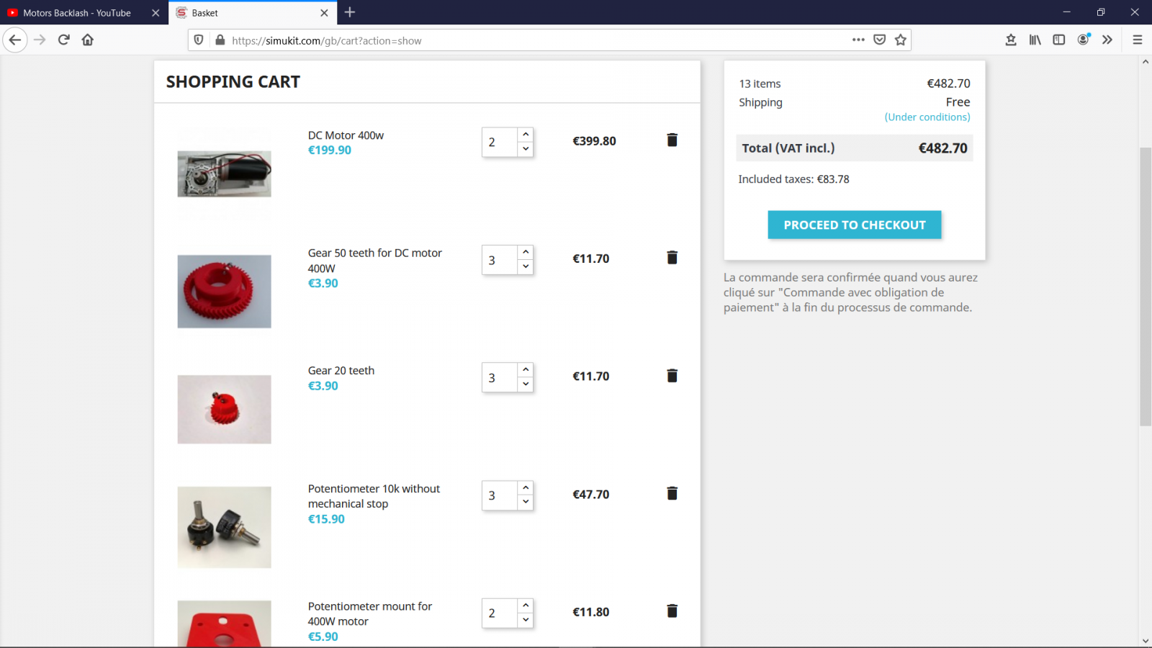Remove Gear 50 teeth item via trash icon
This screenshot has height=648, width=1152.
pyautogui.click(x=672, y=257)
